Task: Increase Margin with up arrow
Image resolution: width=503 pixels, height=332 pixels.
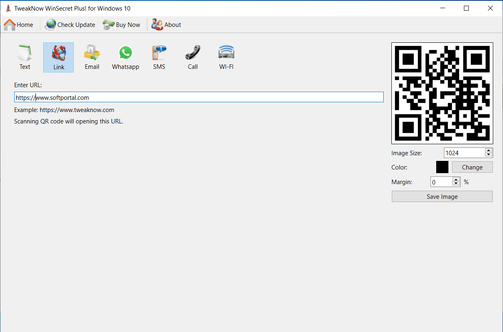Action: point(457,180)
